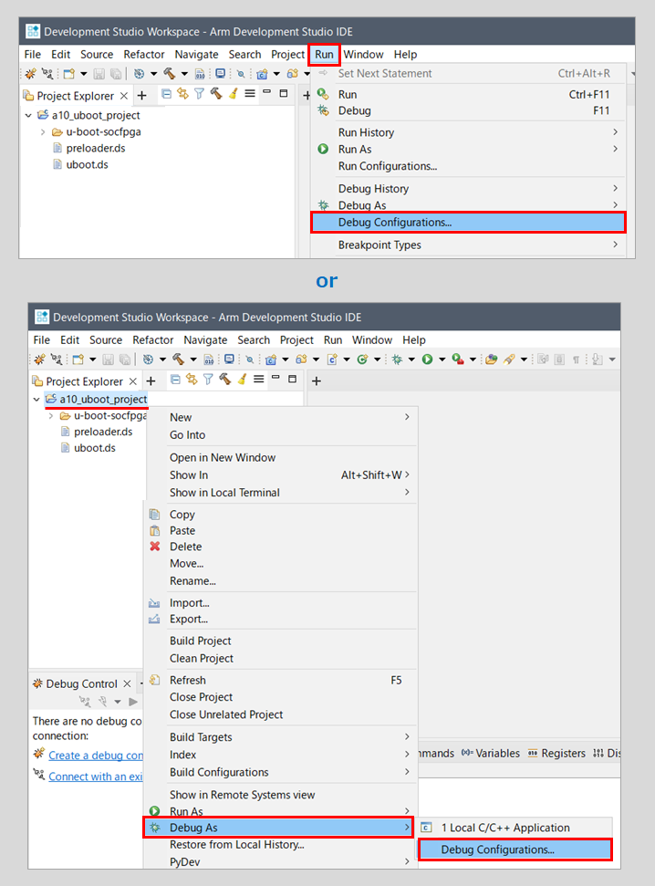This screenshot has height=886, width=655.
Task: Click the green Run toolbar button
Action: pos(426,360)
